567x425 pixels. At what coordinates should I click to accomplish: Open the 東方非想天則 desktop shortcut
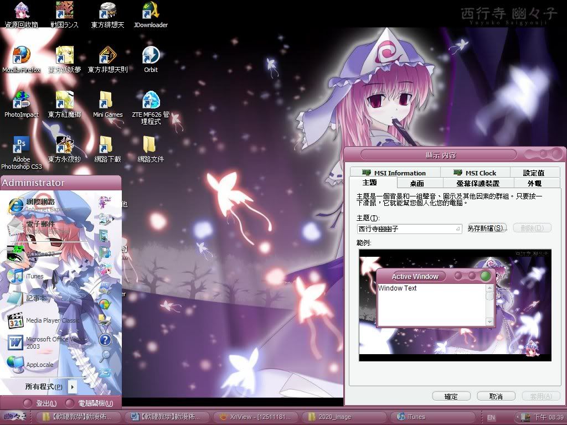(107, 60)
